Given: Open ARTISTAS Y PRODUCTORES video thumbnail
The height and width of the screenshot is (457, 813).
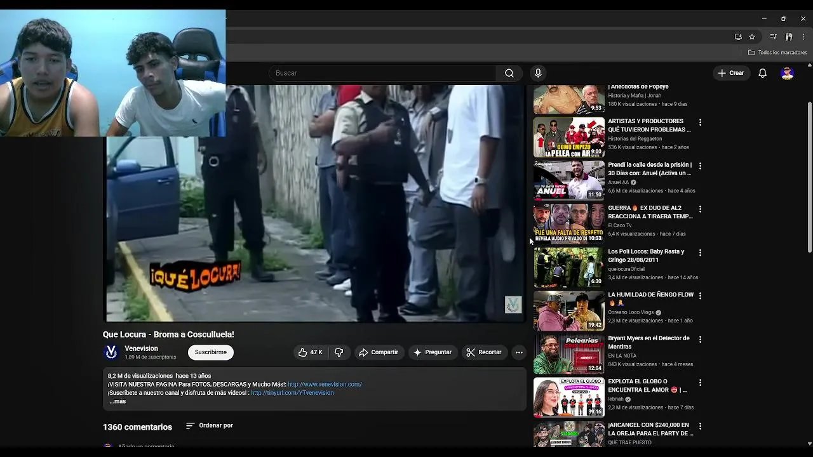Looking at the screenshot, I should 569,137.
